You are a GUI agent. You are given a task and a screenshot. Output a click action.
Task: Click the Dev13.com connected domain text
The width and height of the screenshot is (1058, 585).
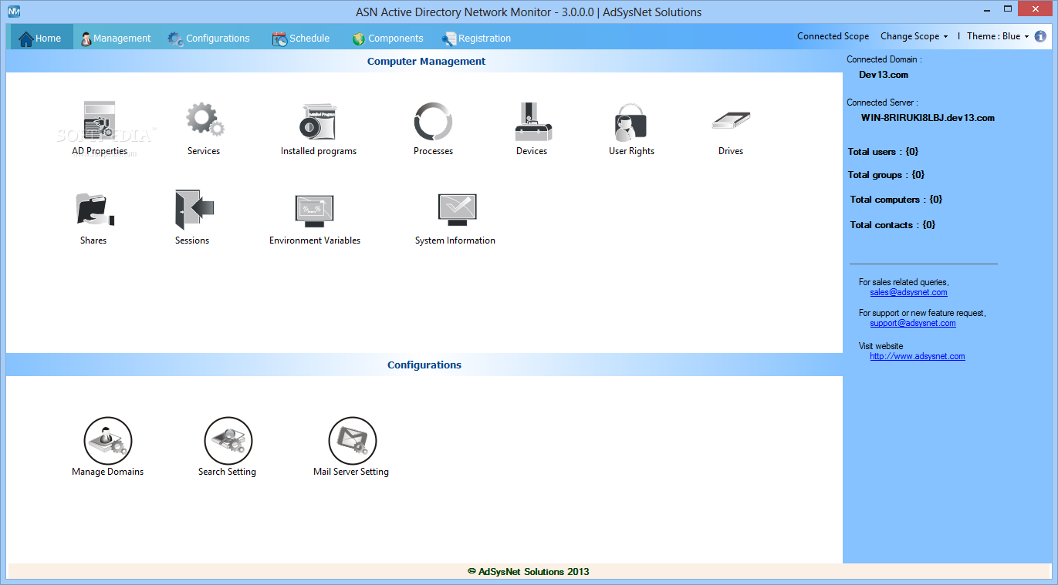coord(884,75)
